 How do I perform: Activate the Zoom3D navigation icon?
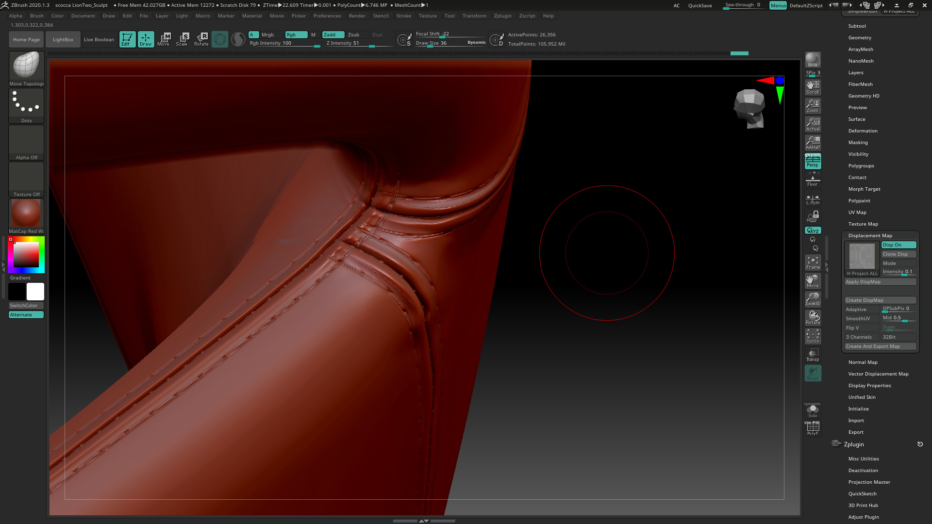coord(813,299)
